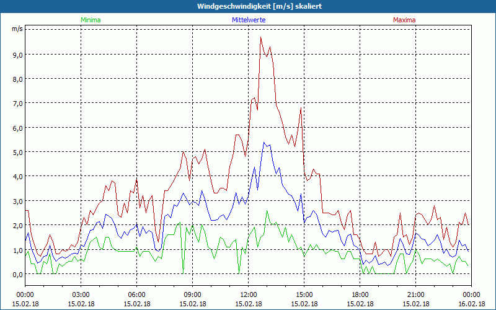Screen dimensions: 496x310
Task: Click the 16.02.18 date label
Action: click(x=471, y=304)
